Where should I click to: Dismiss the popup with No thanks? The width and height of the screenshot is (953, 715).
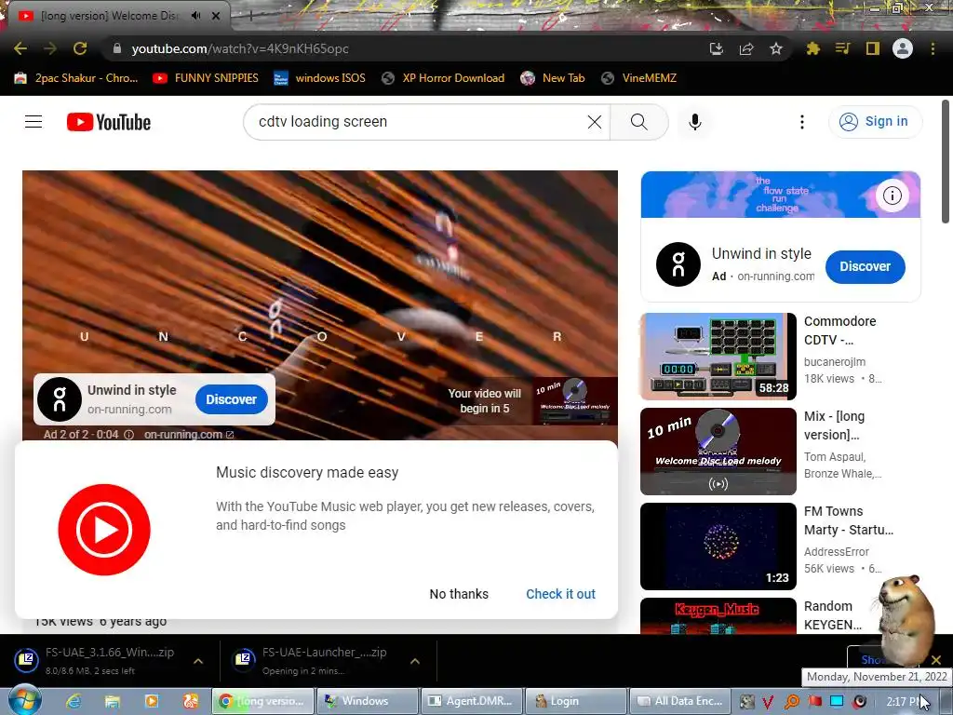(459, 594)
